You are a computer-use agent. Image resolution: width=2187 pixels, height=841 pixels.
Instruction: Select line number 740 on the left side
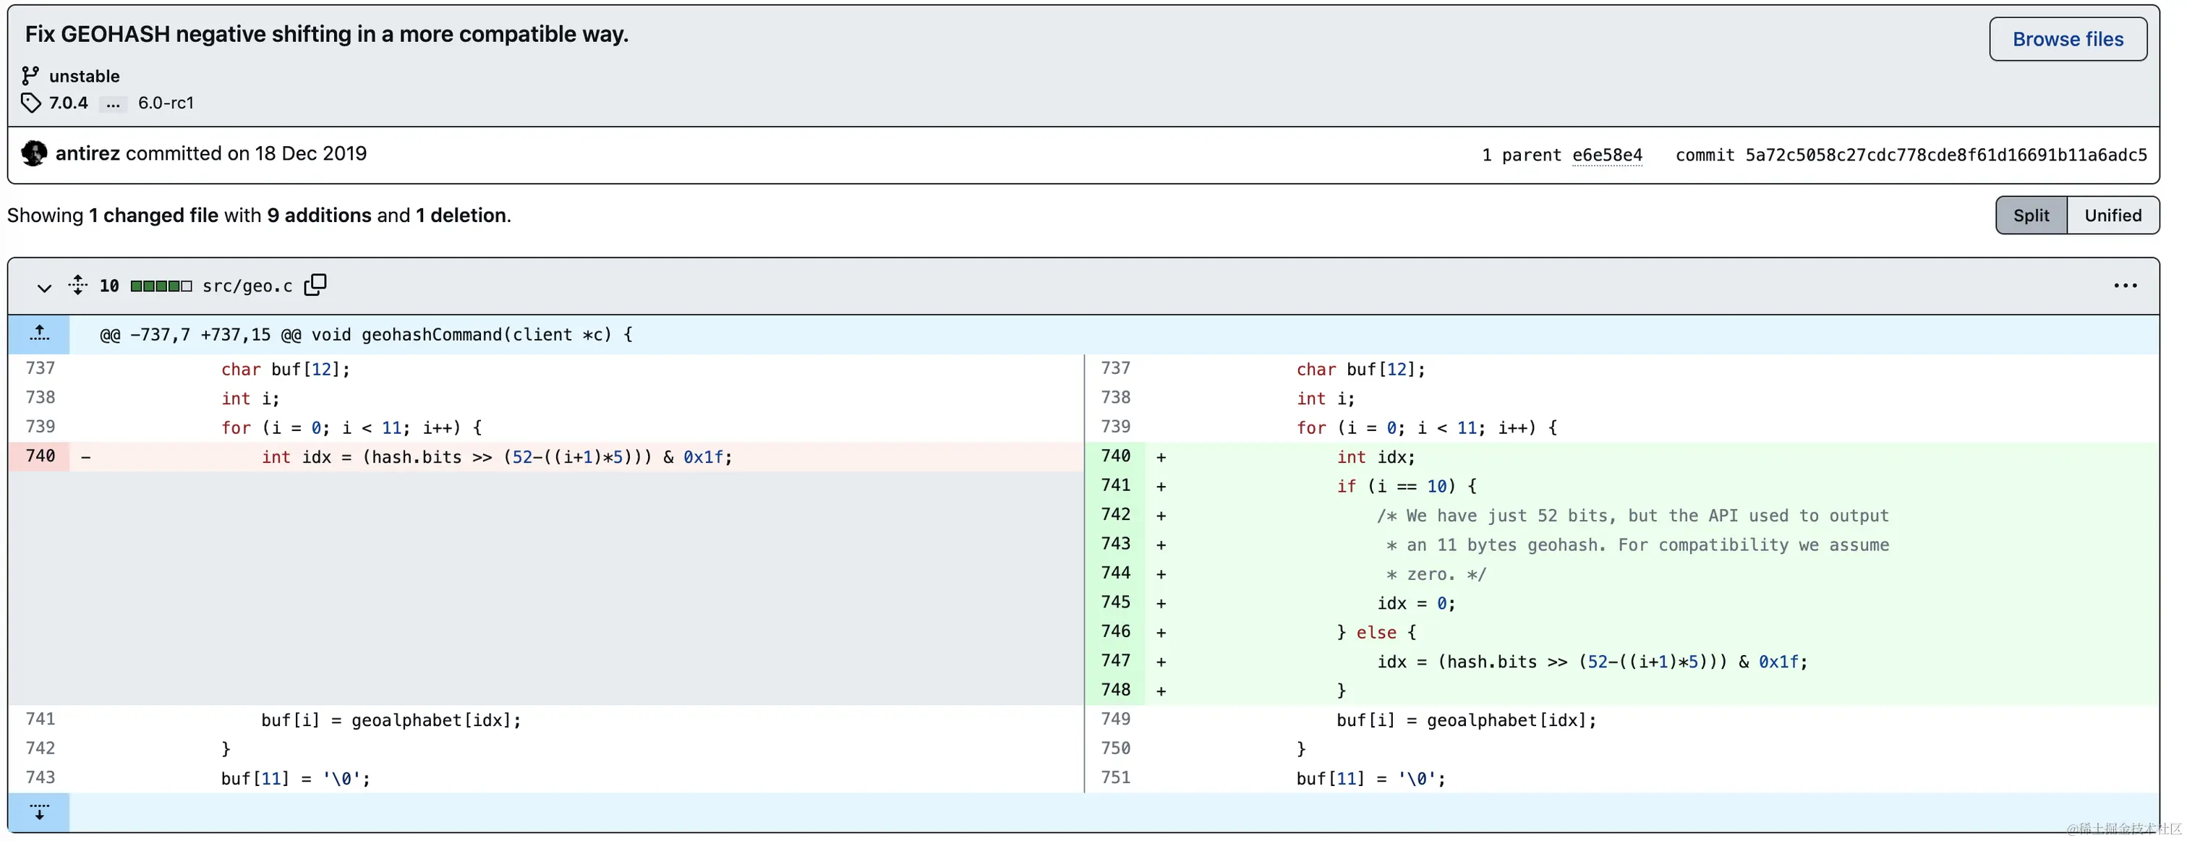[40, 456]
